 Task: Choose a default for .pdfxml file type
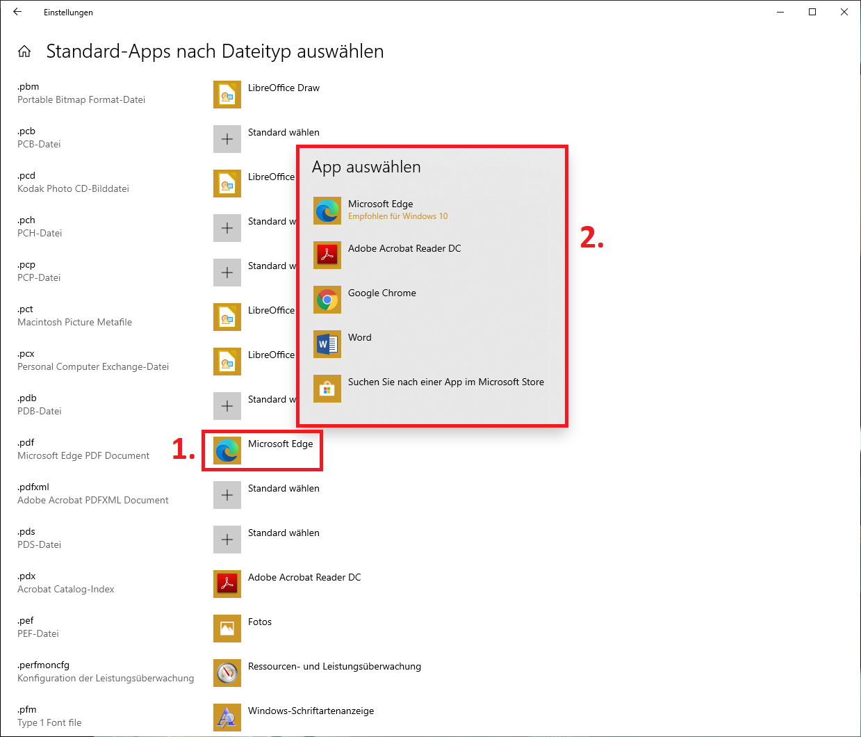point(227,495)
